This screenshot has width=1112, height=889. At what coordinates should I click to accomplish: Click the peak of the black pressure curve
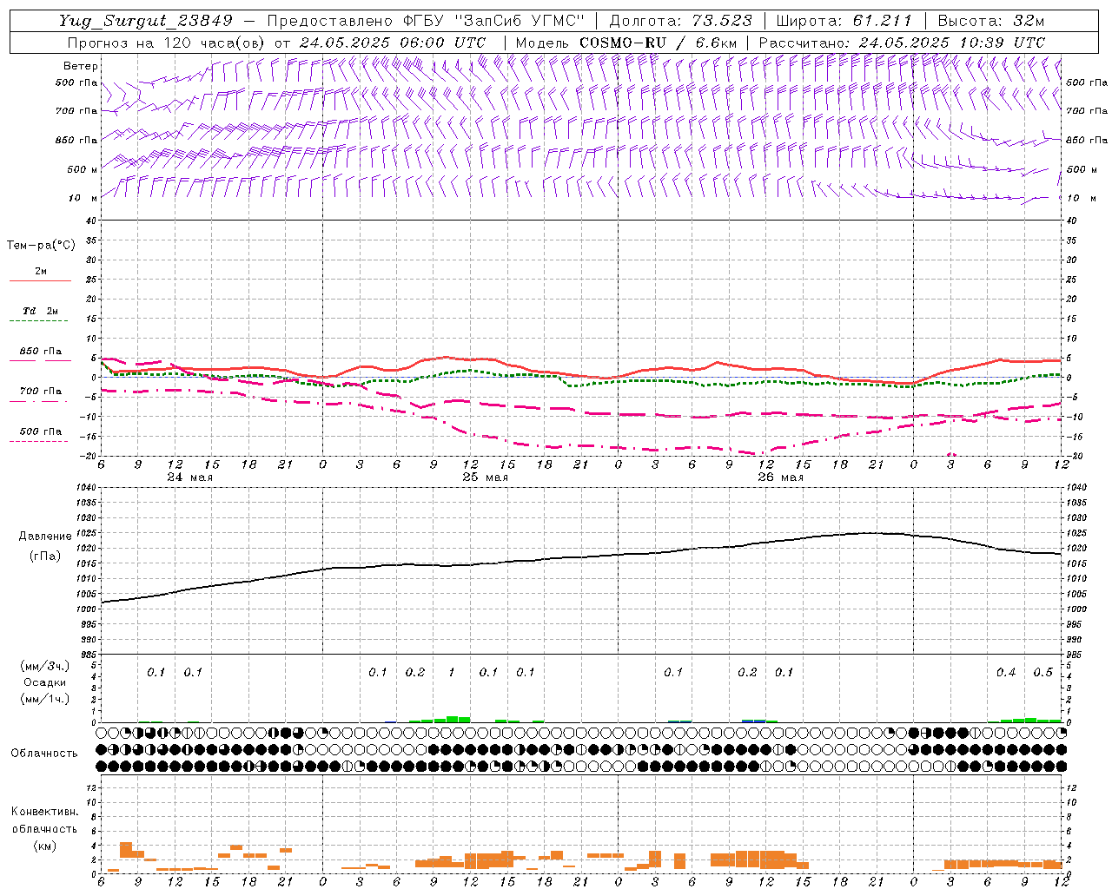(x=869, y=533)
